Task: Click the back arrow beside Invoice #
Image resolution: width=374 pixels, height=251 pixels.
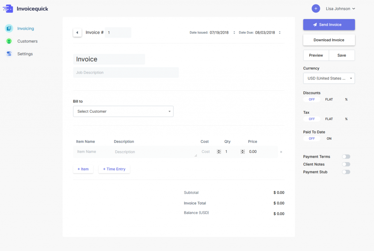Action: [77, 32]
